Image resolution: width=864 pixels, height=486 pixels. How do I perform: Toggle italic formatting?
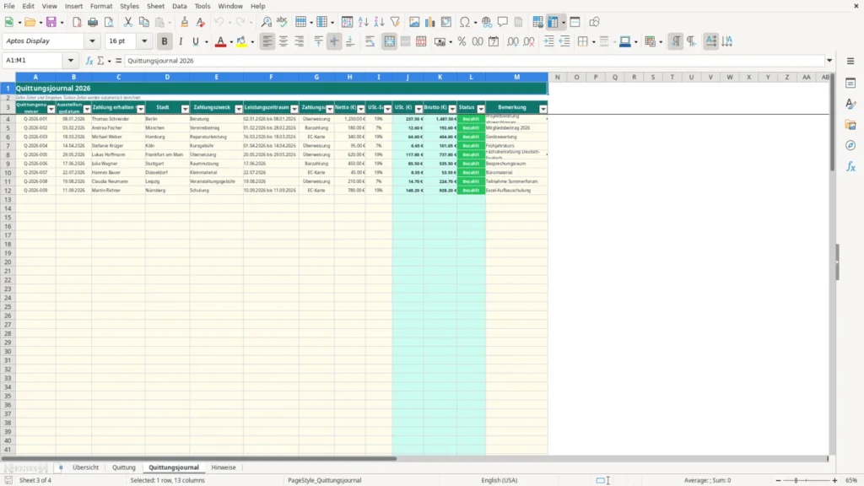click(181, 41)
